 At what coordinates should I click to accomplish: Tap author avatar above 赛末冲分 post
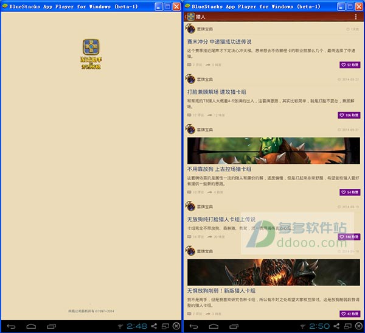click(x=190, y=29)
